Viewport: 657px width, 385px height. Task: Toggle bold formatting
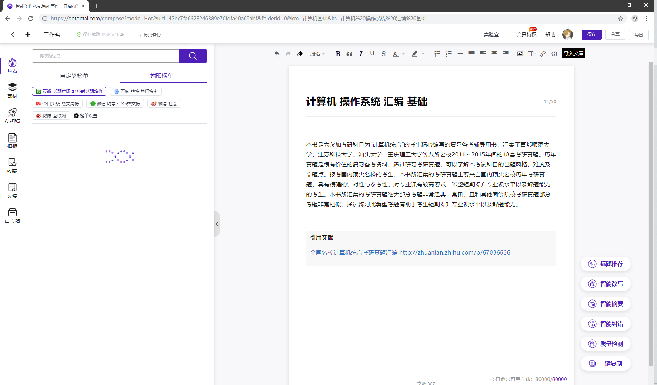[338, 54]
